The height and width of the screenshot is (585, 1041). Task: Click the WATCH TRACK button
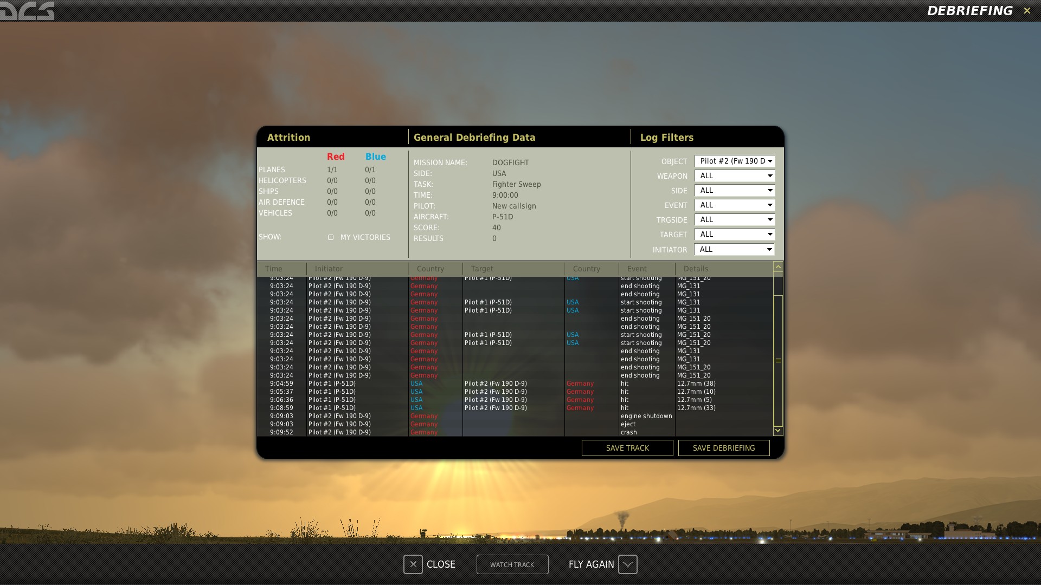coord(512,564)
